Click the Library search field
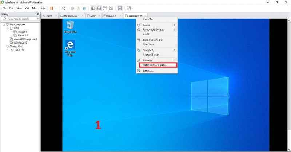The image size is (291, 152). pos(20,19)
